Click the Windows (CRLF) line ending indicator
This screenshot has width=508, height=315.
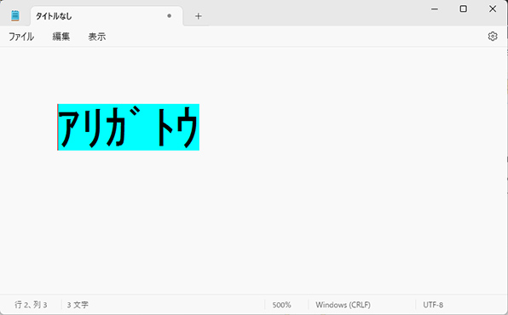343,305
